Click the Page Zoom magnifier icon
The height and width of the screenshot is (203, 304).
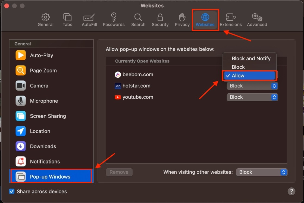click(x=21, y=70)
